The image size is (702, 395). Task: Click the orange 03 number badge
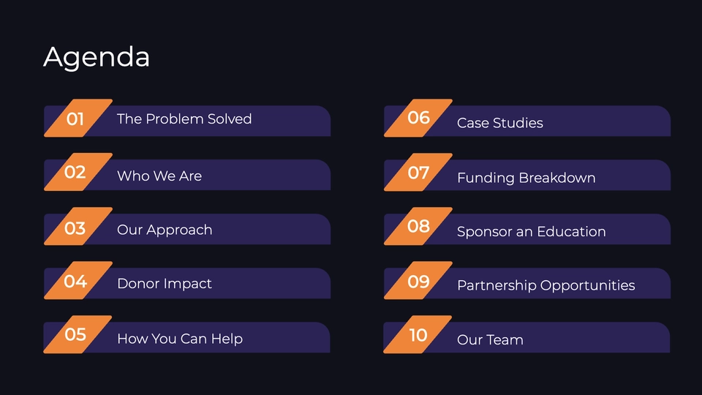[x=78, y=226]
